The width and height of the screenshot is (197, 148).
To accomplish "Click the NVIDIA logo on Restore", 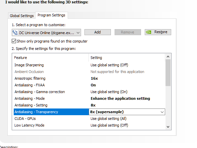I will tap(148, 32).
